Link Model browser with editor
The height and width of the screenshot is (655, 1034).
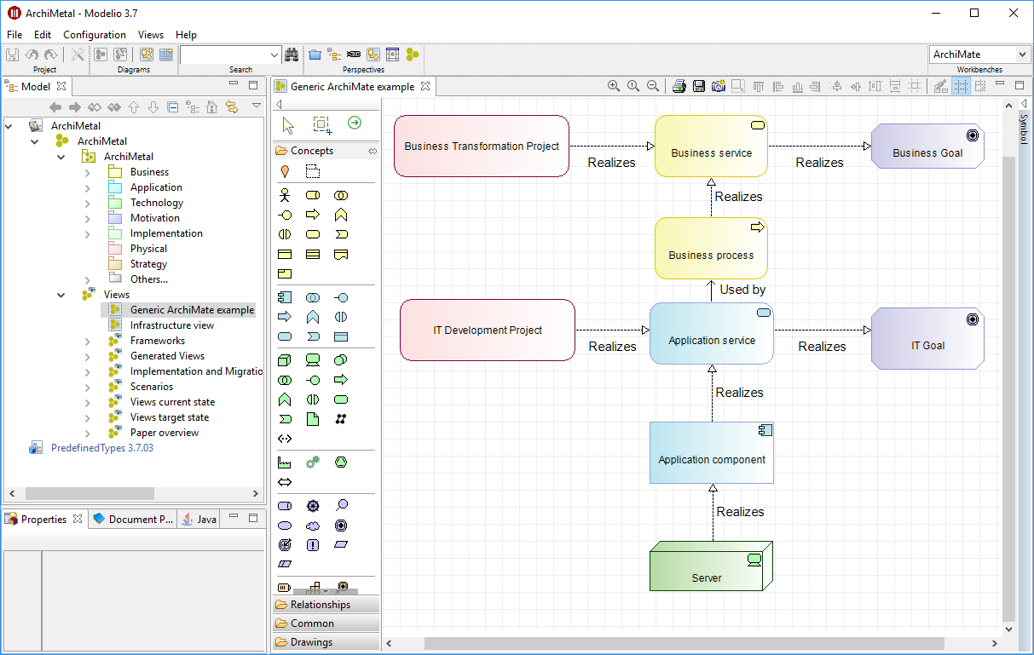(x=231, y=107)
